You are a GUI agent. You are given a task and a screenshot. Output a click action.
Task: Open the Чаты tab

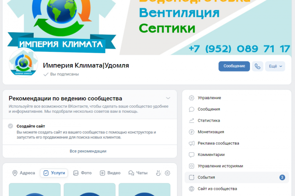[x=138, y=173]
